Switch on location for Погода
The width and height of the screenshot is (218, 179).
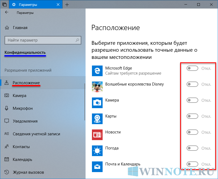(192, 148)
